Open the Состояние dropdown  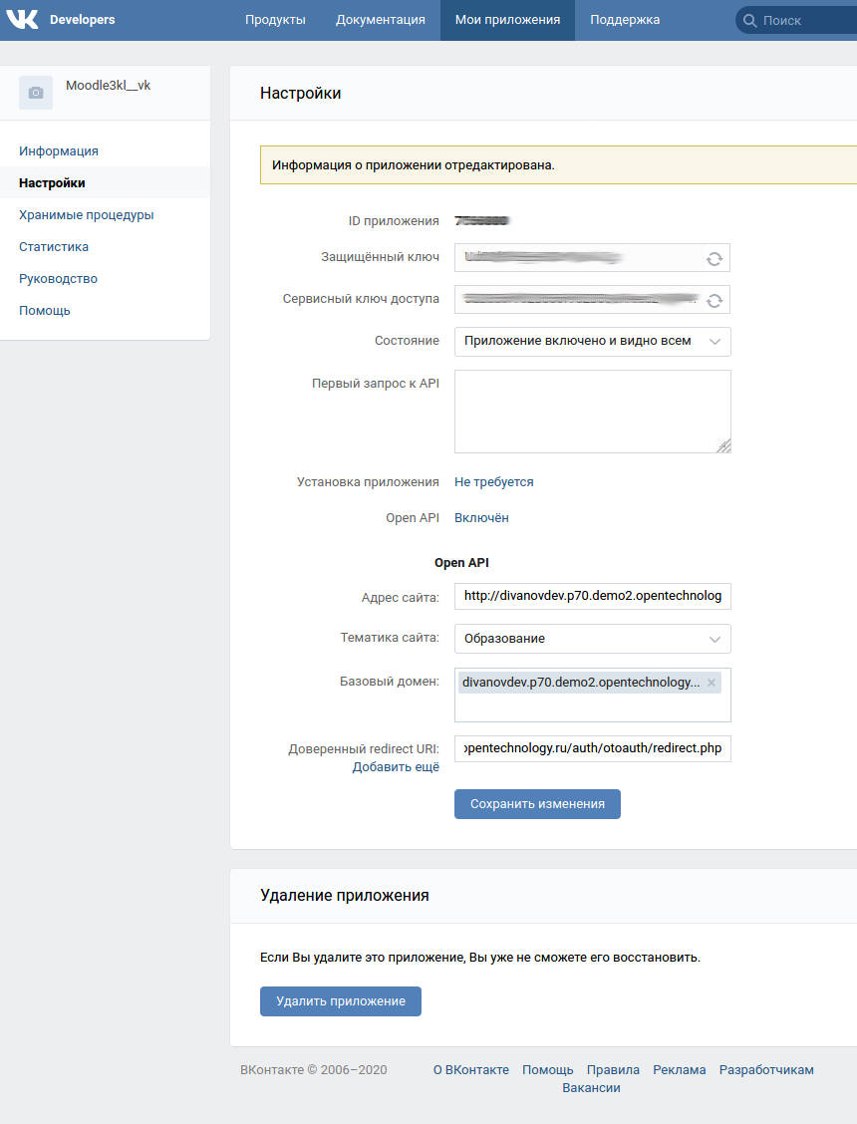[x=592, y=341]
